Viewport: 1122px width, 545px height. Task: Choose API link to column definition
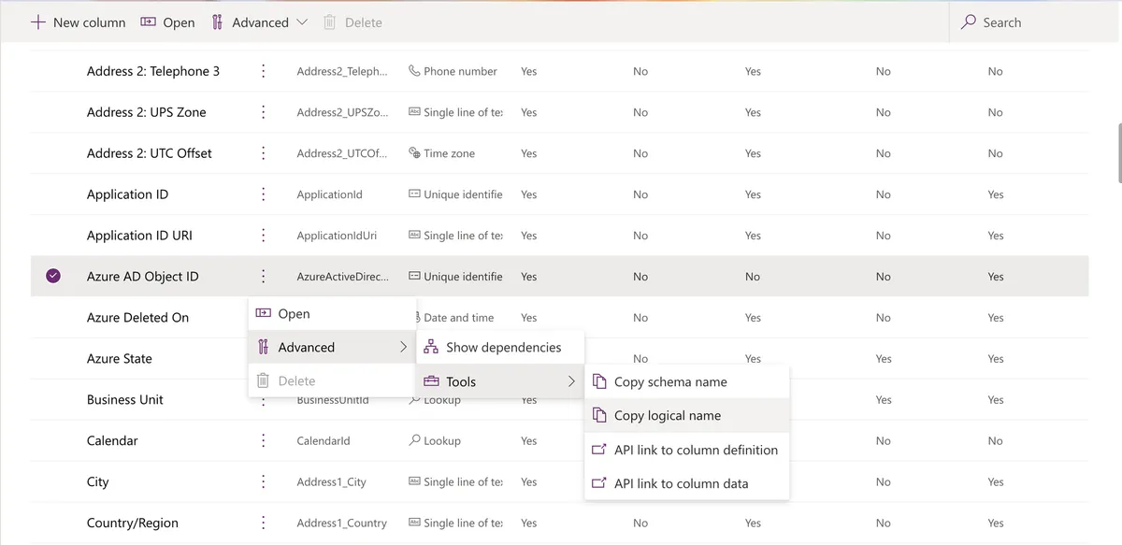(696, 450)
